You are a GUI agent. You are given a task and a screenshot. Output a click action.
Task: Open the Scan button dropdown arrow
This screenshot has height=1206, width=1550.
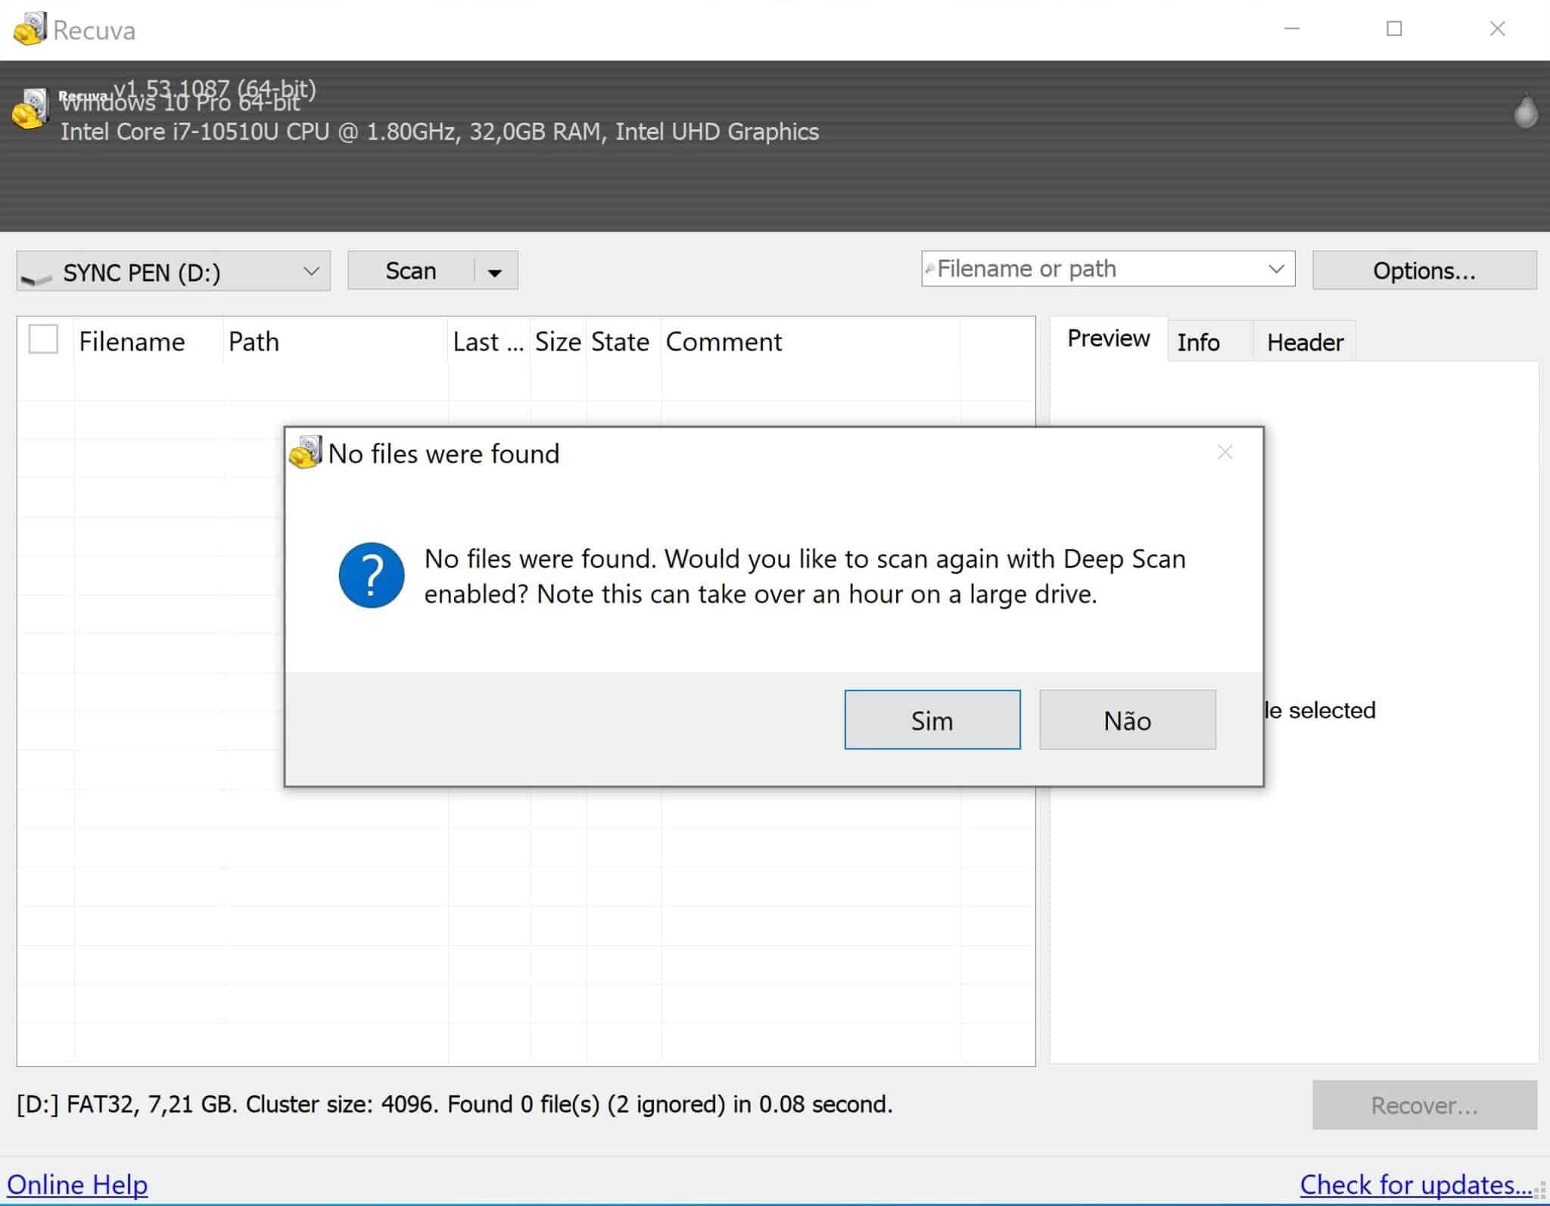495,272
